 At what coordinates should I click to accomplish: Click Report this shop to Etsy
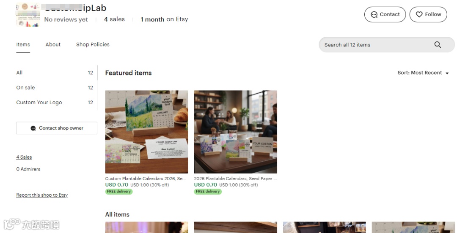point(42,195)
